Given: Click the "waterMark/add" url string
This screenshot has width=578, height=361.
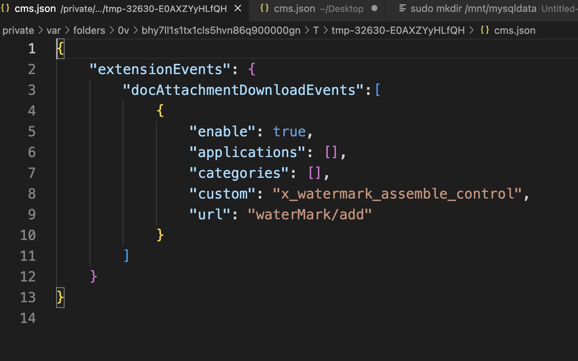Looking at the screenshot, I should 310,215.
